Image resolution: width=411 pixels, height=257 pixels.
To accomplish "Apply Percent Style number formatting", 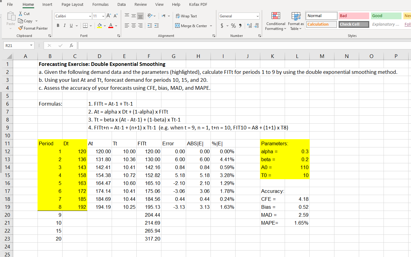I will pos(233,26).
